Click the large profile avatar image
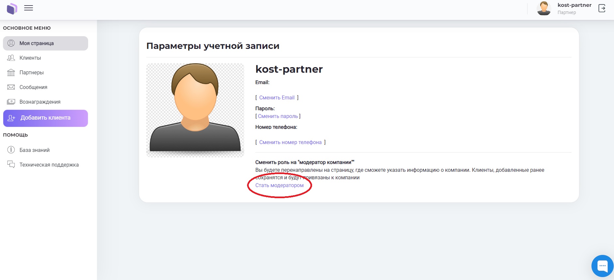The image size is (614, 280). pyautogui.click(x=195, y=110)
